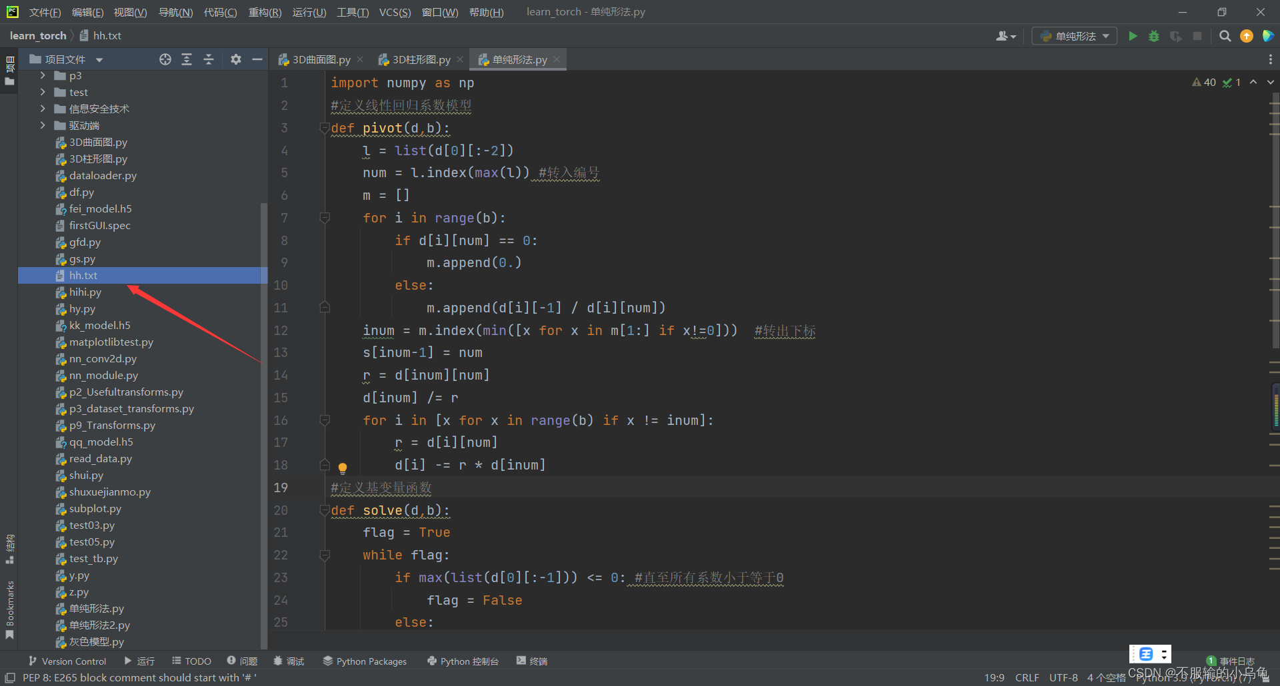Open the VCS(S) menu
Screen dimensions: 1280x686
(x=395, y=12)
